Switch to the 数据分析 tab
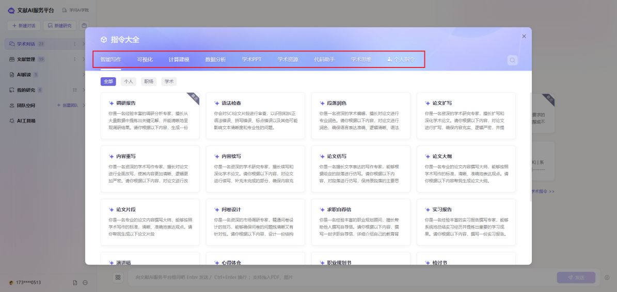The image size is (617, 292). pos(215,59)
